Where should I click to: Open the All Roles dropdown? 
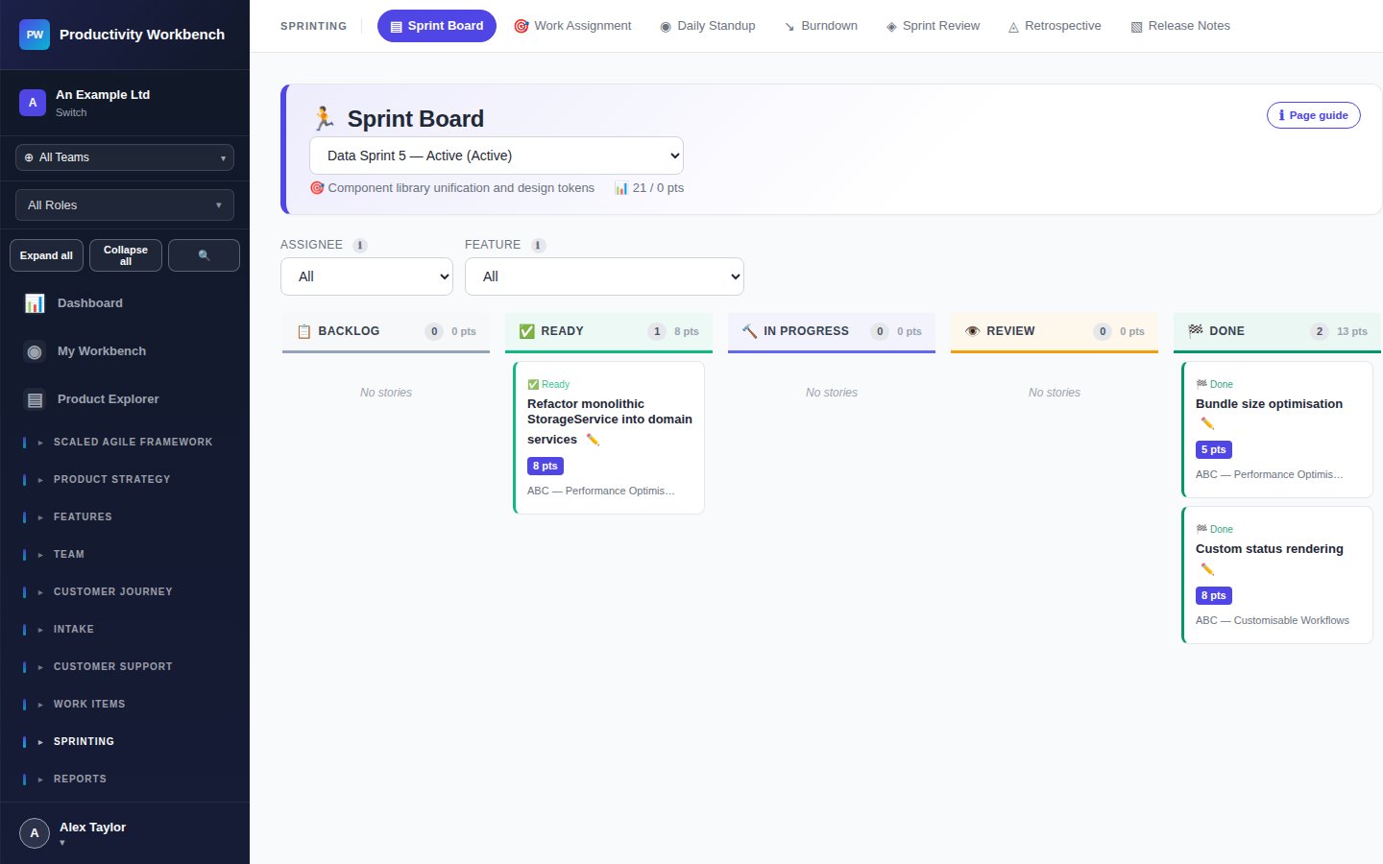point(125,205)
